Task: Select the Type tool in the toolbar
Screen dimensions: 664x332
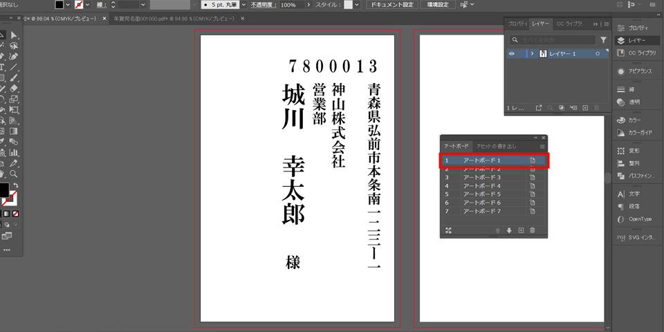Action: click(x=3, y=67)
